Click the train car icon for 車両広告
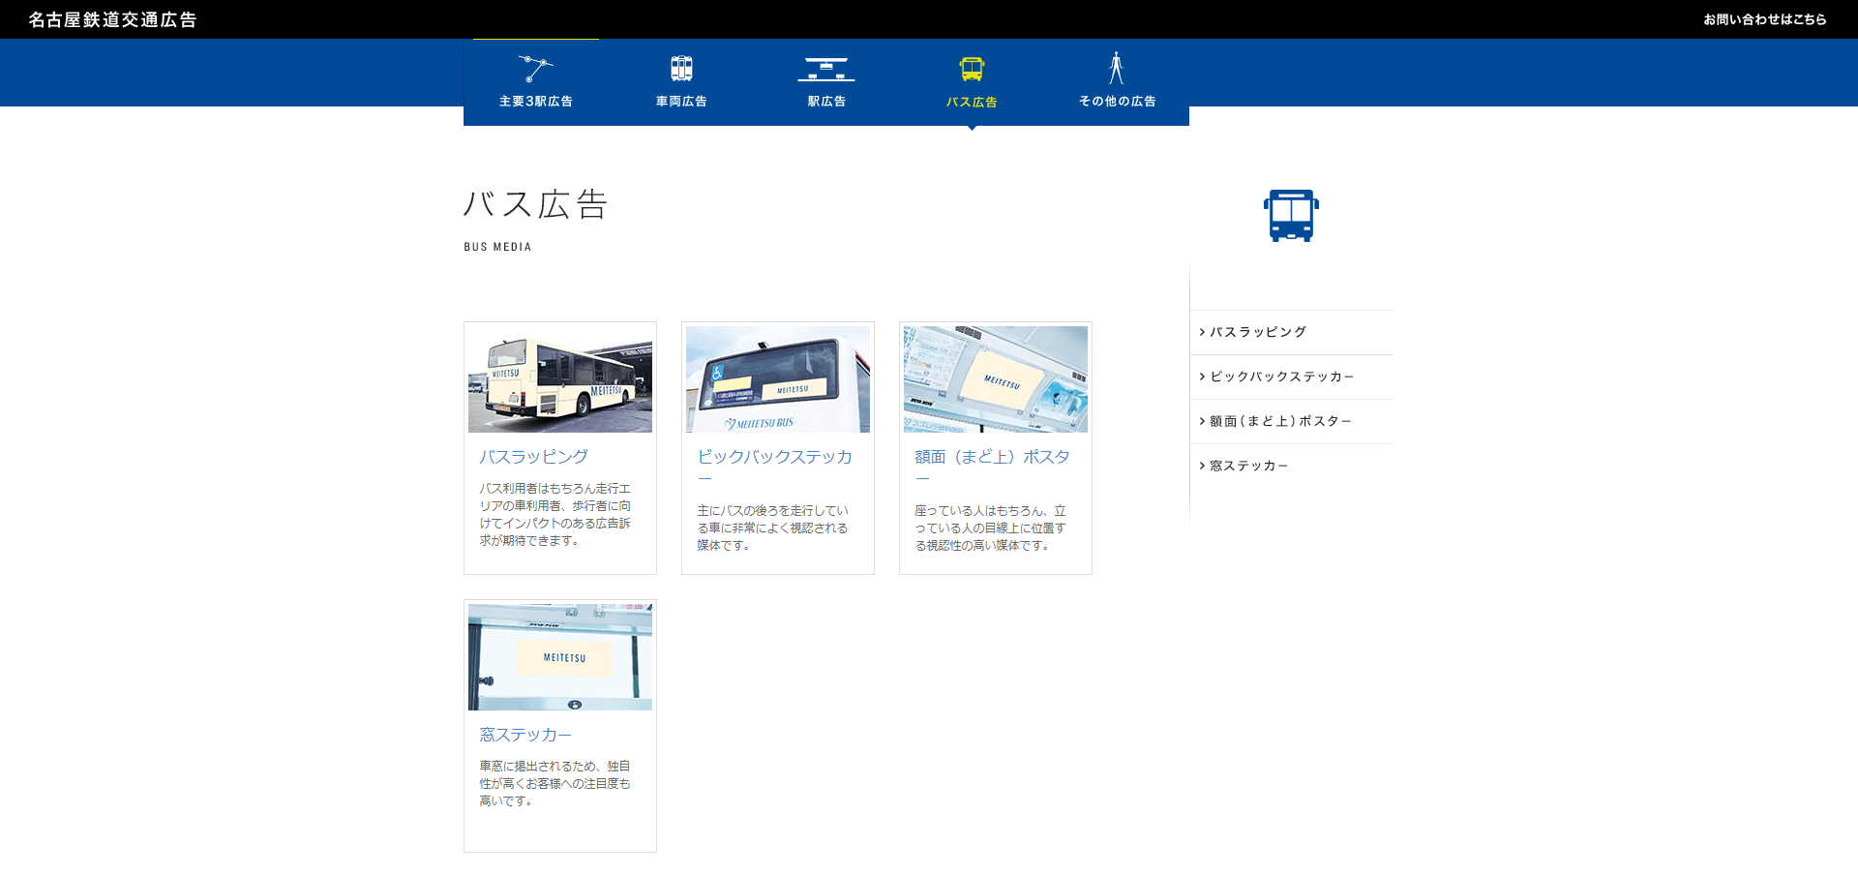The height and width of the screenshot is (875, 1858). click(681, 69)
